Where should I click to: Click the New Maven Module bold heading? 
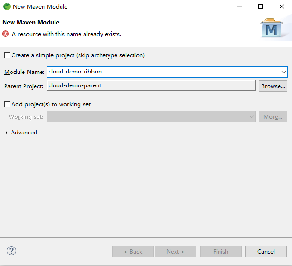click(31, 22)
